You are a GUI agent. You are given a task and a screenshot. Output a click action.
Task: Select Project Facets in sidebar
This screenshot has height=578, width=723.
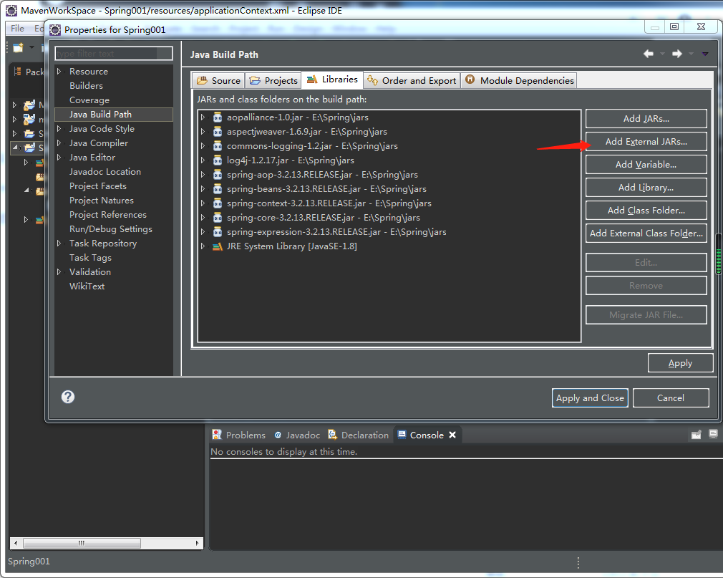click(x=98, y=186)
